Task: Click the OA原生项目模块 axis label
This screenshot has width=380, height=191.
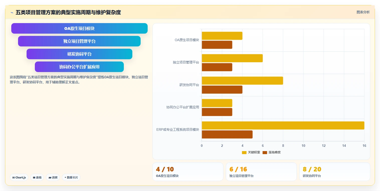Action: coord(187,40)
